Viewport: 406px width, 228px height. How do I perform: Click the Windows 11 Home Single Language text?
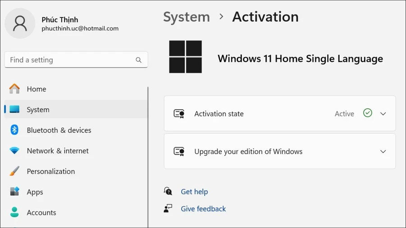click(300, 59)
